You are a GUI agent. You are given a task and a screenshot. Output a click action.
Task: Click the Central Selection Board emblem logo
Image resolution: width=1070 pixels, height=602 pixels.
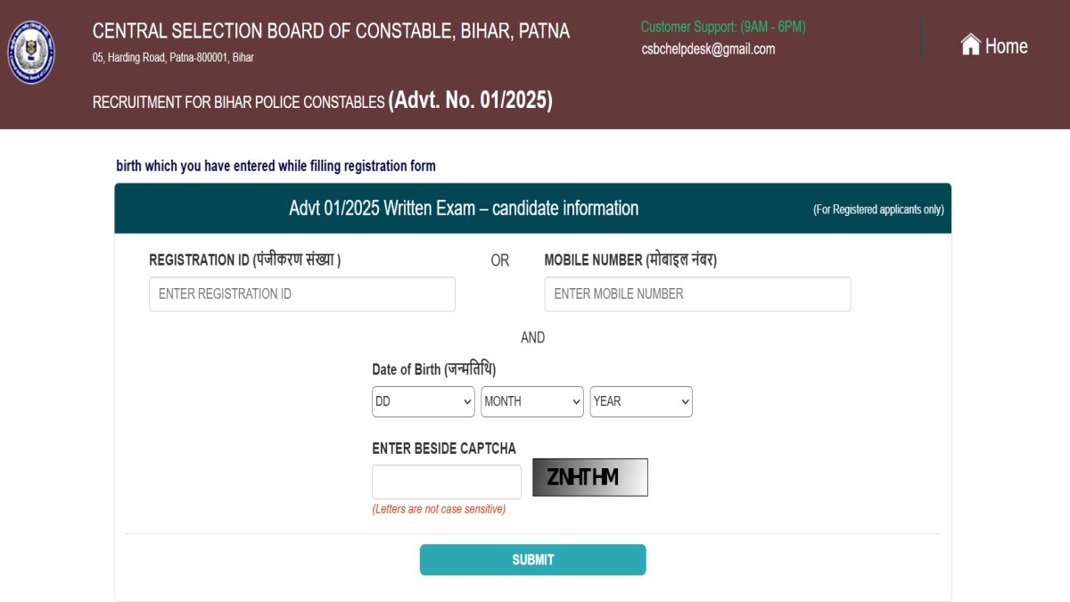click(x=31, y=53)
